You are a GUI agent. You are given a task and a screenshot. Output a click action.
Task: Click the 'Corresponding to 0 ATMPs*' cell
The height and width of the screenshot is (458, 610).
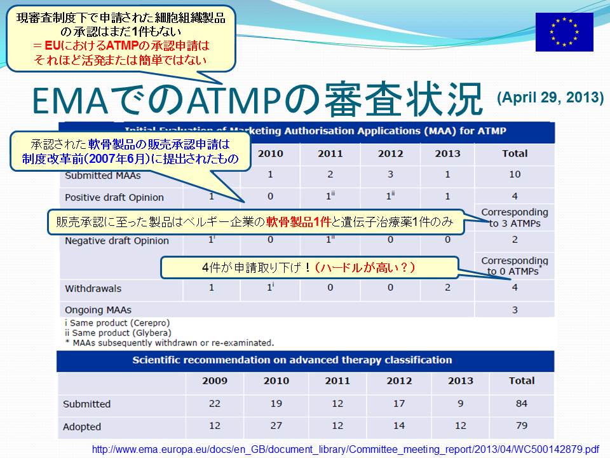pyautogui.click(x=515, y=266)
